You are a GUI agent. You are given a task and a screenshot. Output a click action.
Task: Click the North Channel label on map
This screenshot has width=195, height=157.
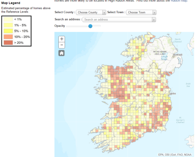click(177, 41)
